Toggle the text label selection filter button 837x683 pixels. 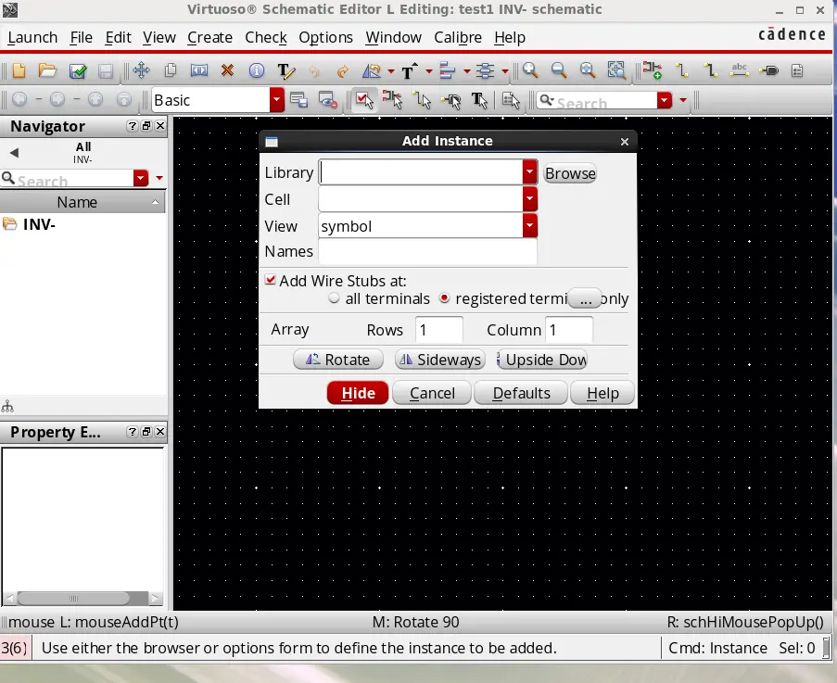point(479,100)
